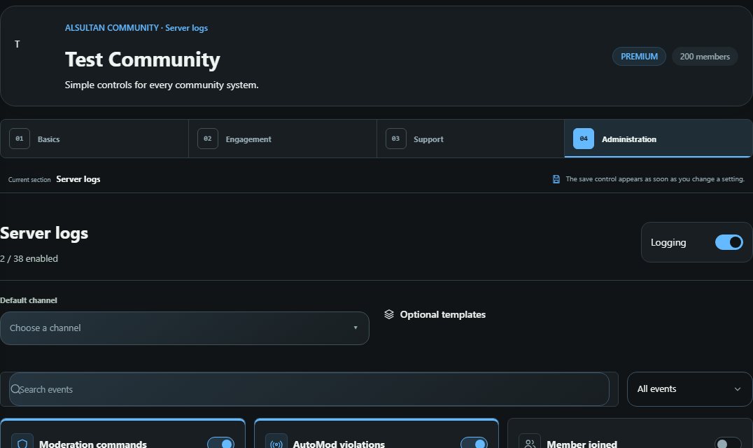Open the Support tab

(x=470, y=139)
